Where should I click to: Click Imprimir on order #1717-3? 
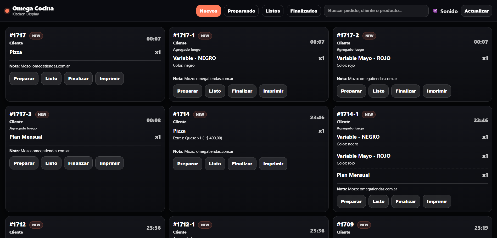coord(109,163)
